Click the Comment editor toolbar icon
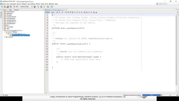Image resolution: width=179 pixels, height=101 pixels. tap(94, 12)
